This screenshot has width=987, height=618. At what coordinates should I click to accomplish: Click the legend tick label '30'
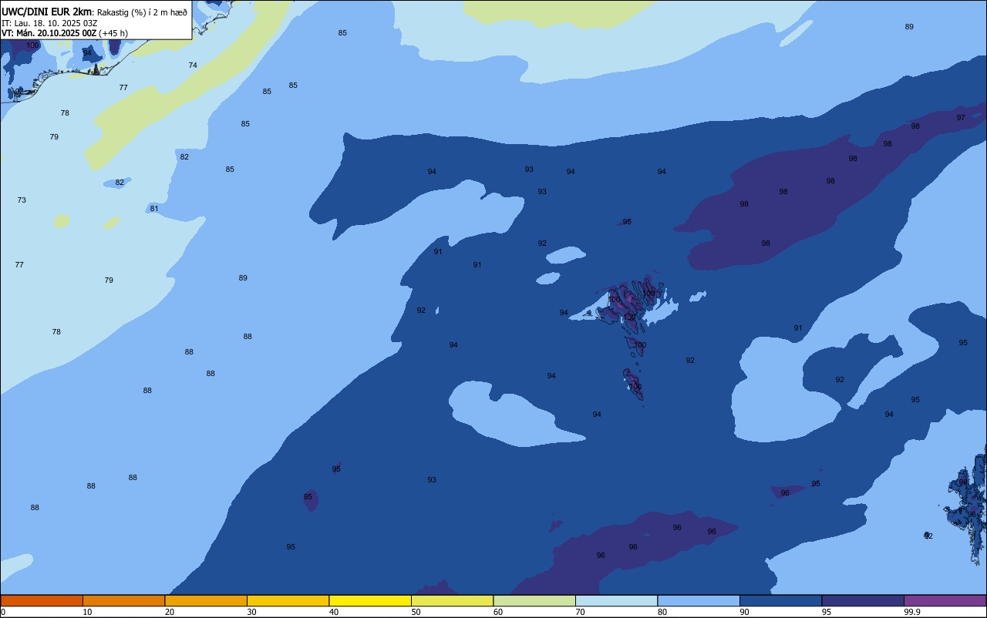[251, 612]
